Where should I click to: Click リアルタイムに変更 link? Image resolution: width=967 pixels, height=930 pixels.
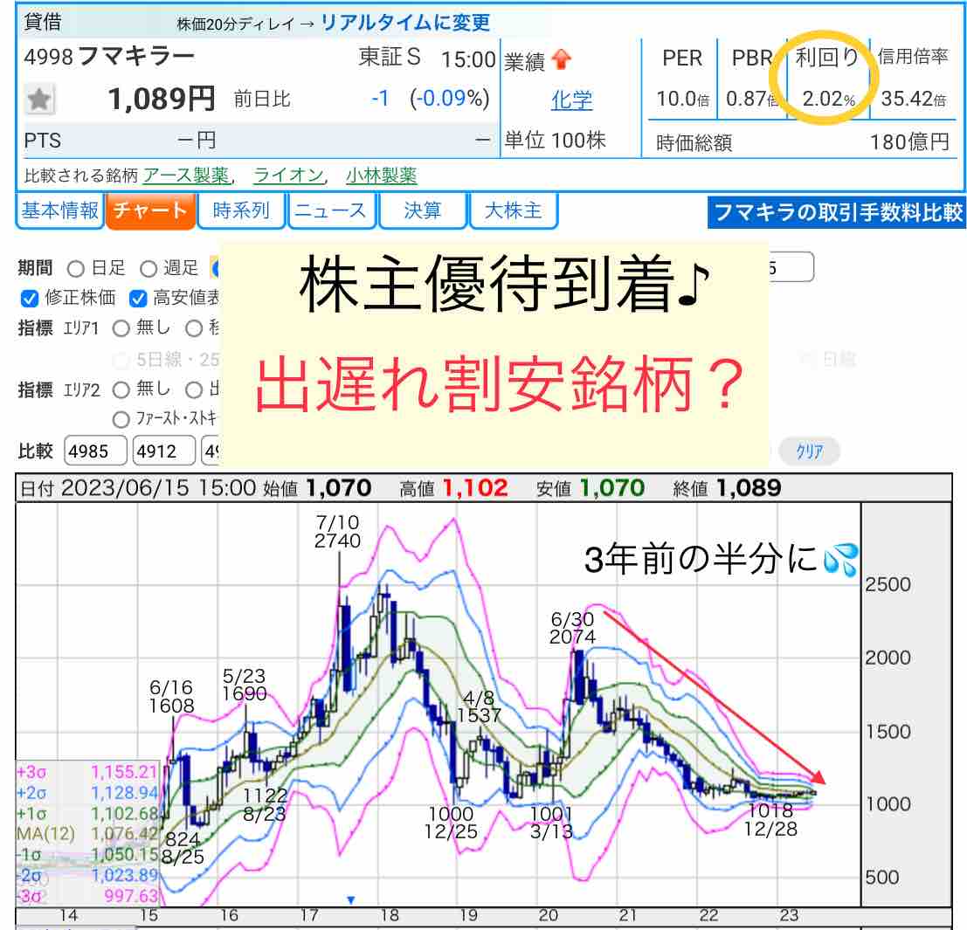point(405,23)
